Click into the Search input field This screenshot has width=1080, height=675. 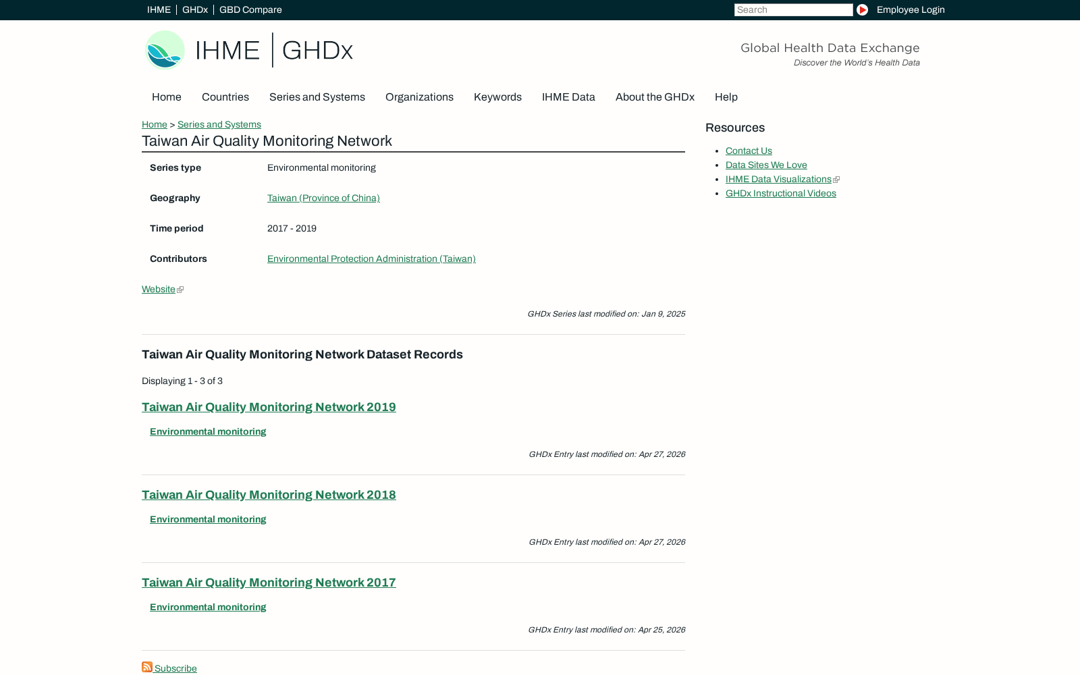794,9
